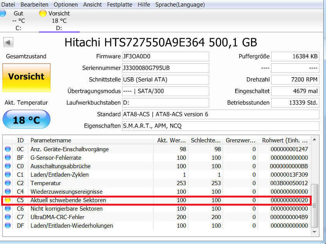This screenshot has height=245, width=326.
Task: Click raw value 000000000020
Action: (x=289, y=200)
